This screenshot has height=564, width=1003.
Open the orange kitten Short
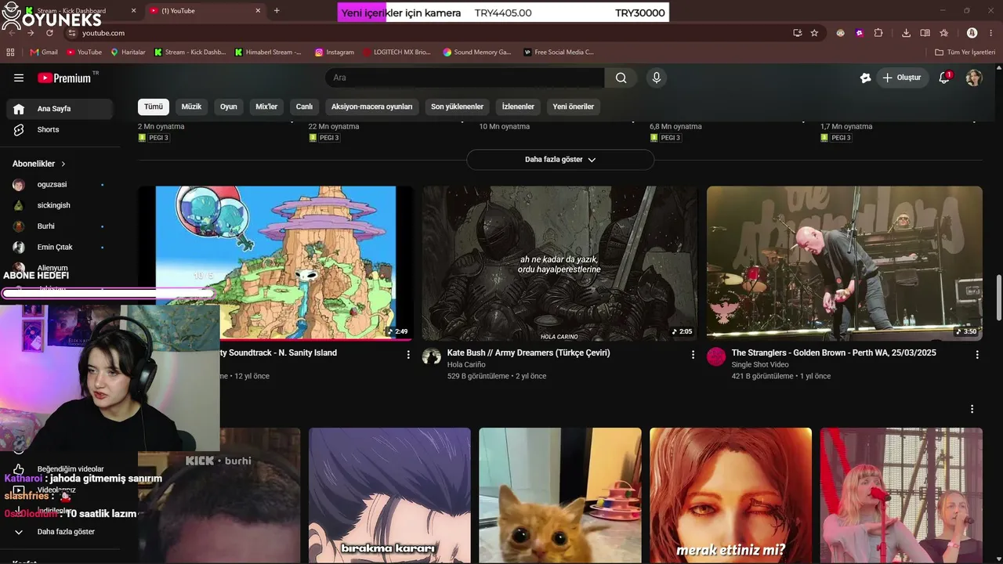pos(560,496)
